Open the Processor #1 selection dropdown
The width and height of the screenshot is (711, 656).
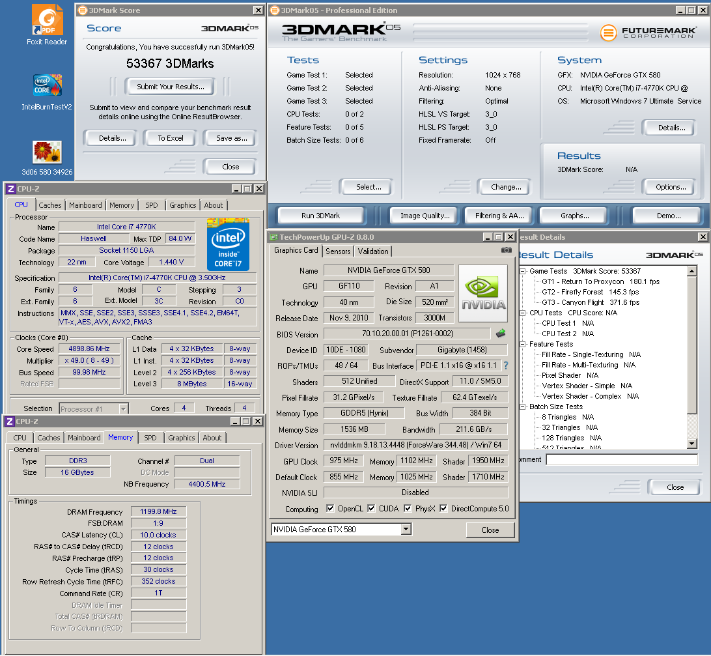point(123,408)
